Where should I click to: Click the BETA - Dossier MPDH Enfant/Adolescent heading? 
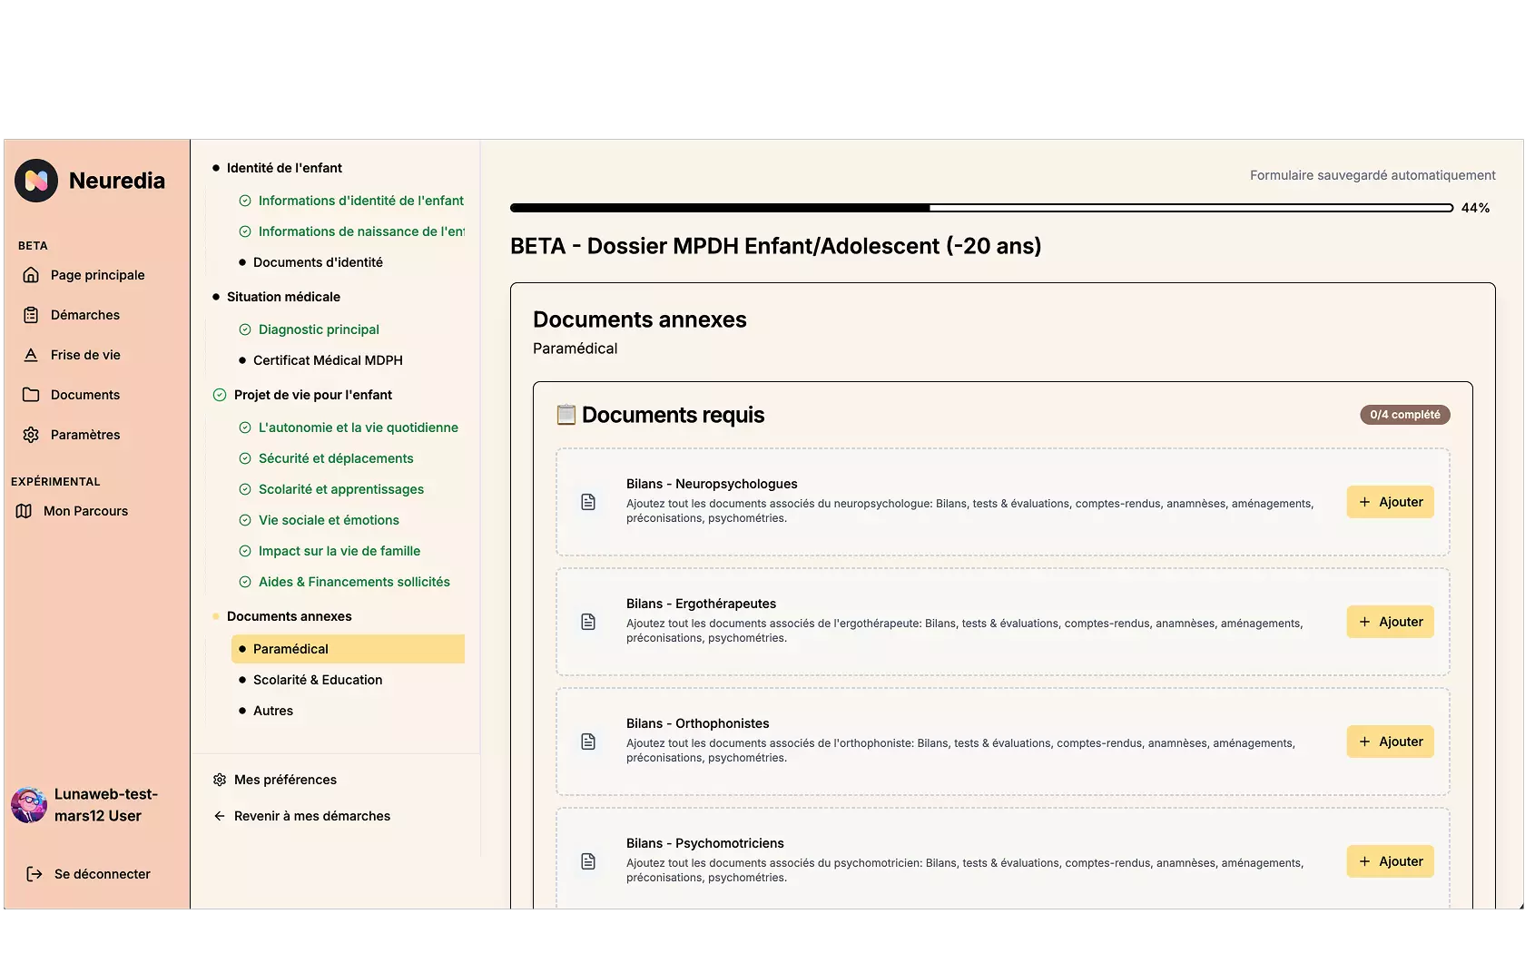click(x=776, y=246)
